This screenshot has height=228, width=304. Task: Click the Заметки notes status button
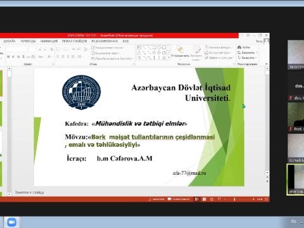(156, 199)
